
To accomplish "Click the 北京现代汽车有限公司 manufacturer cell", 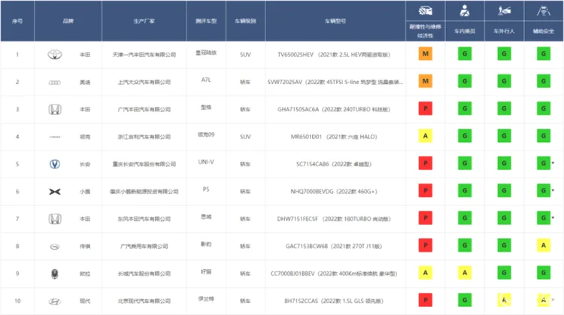I will [144, 301].
